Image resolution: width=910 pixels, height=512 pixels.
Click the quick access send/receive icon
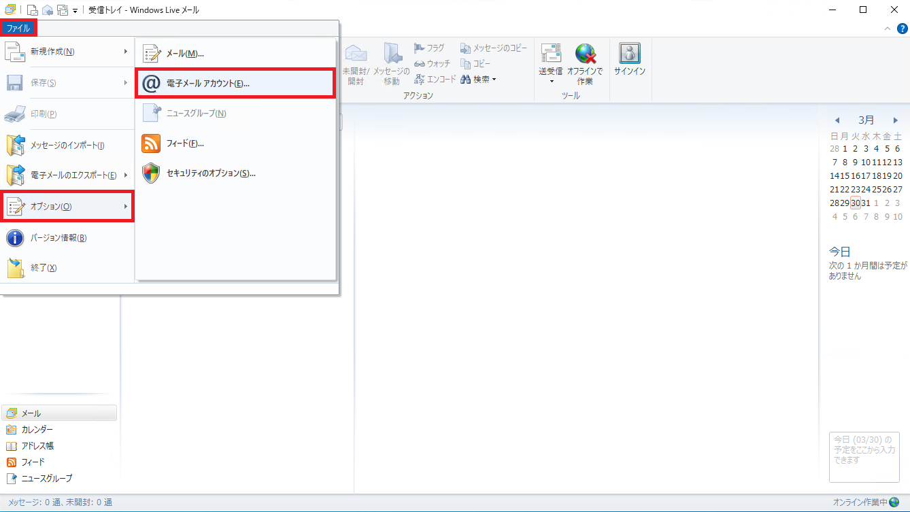(63, 10)
